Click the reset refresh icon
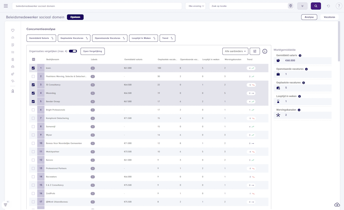Viewport: 344px width, 210px height. point(329,6)
